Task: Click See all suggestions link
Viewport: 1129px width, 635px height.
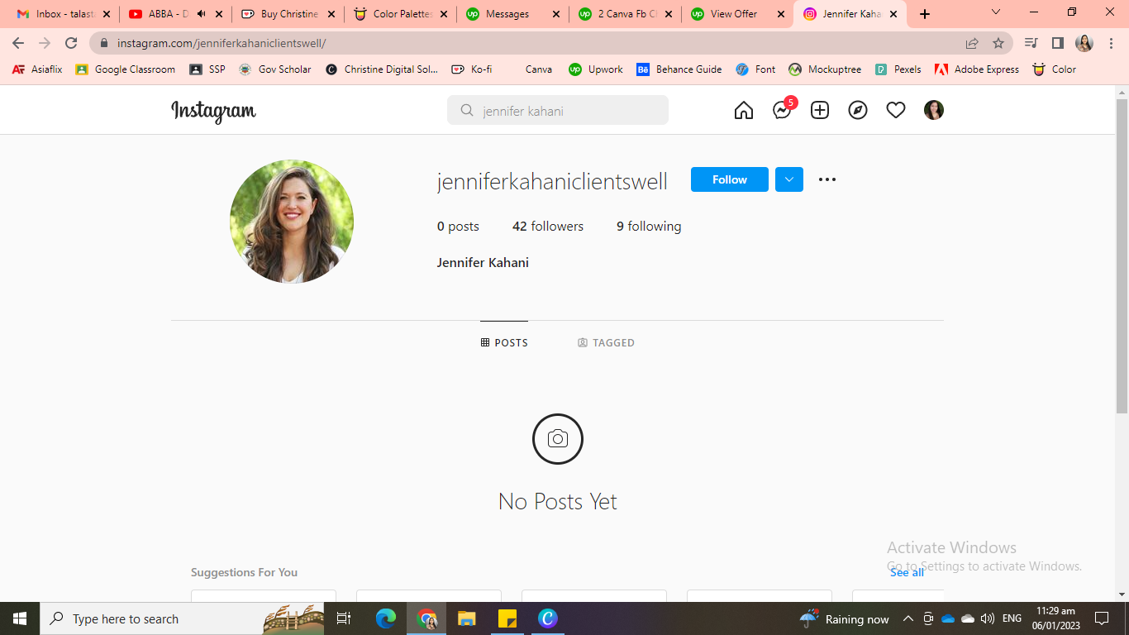Action: (907, 572)
